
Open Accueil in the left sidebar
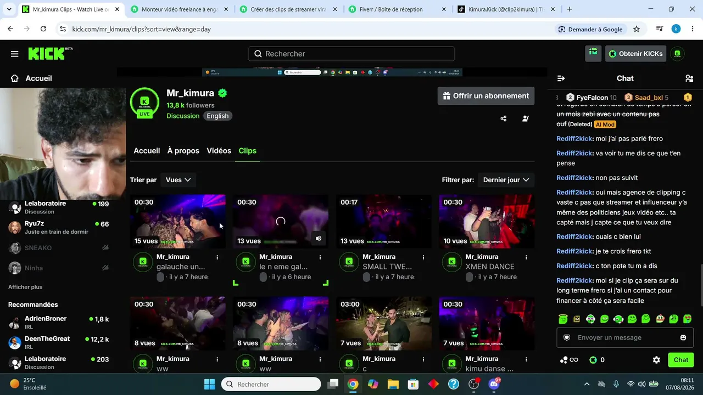tap(31, 78)
